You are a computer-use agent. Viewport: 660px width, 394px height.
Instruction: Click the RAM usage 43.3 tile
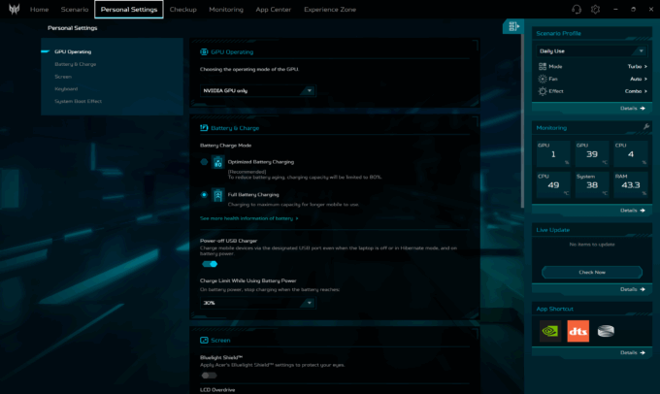(x=631, y=184)
